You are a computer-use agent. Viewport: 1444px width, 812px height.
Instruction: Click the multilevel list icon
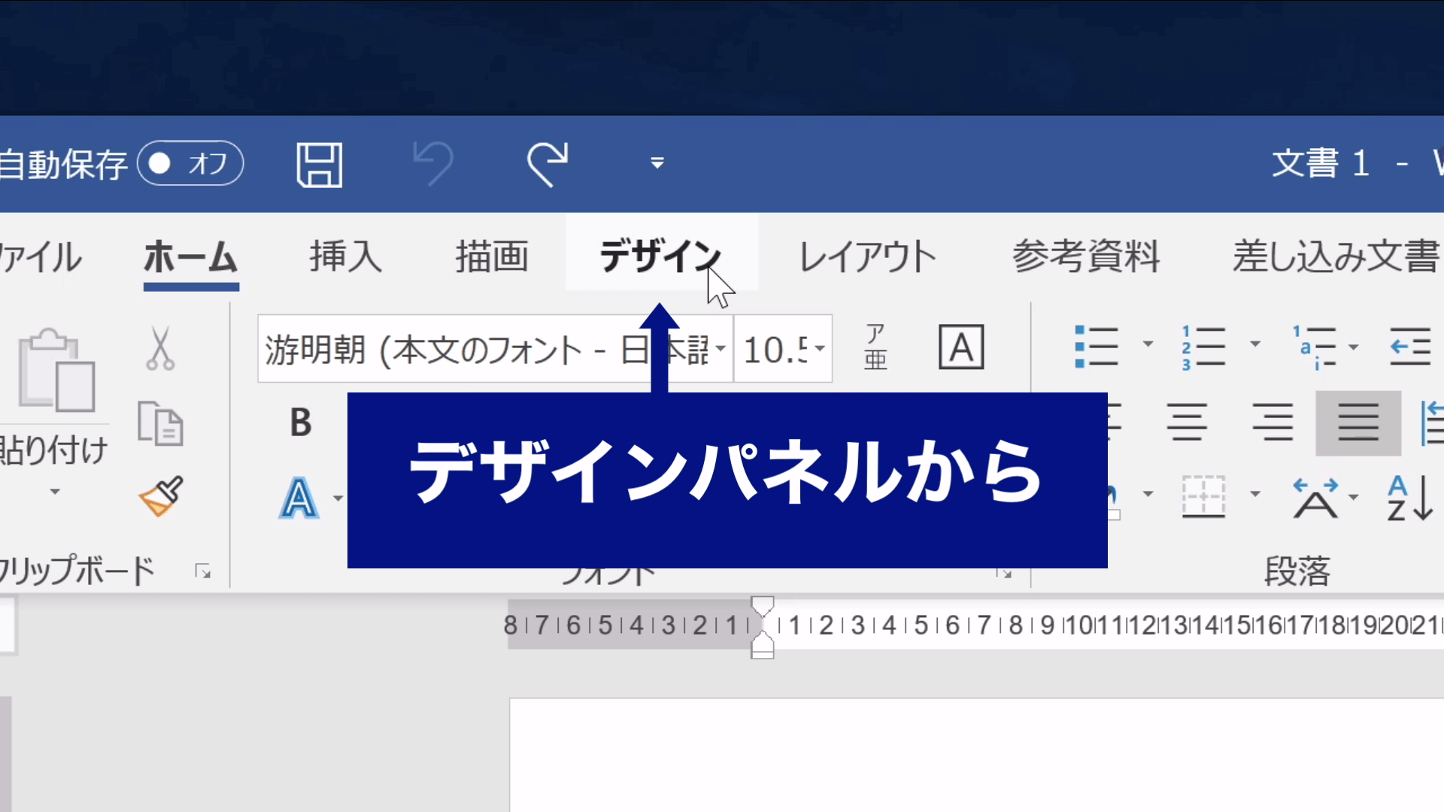pyautogui.click(x=1315, y=347)
